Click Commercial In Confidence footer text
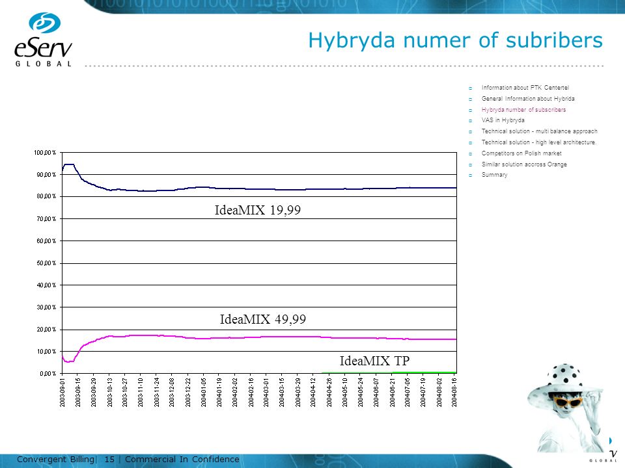The image size is (625, 468). 182,460
